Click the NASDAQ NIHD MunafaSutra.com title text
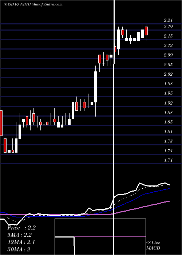 click(x=33, y=4)
